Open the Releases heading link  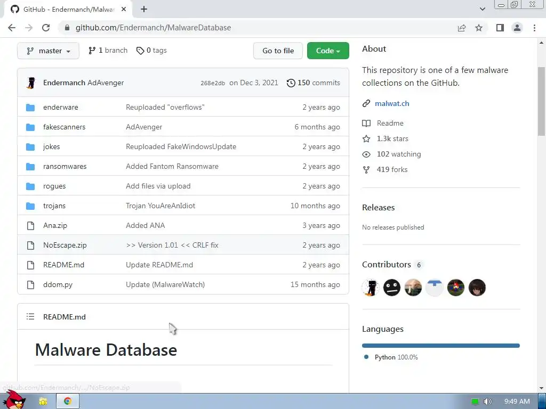[379, 208]
